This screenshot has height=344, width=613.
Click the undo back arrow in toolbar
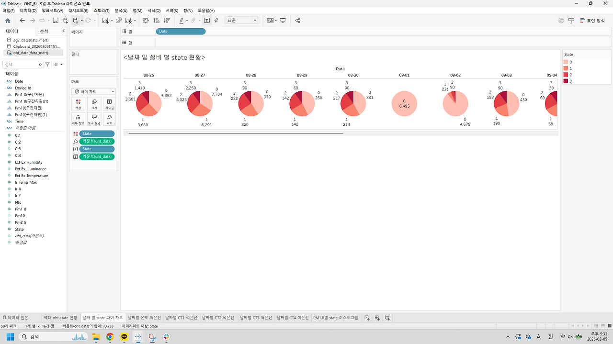(x=22, y=21)
